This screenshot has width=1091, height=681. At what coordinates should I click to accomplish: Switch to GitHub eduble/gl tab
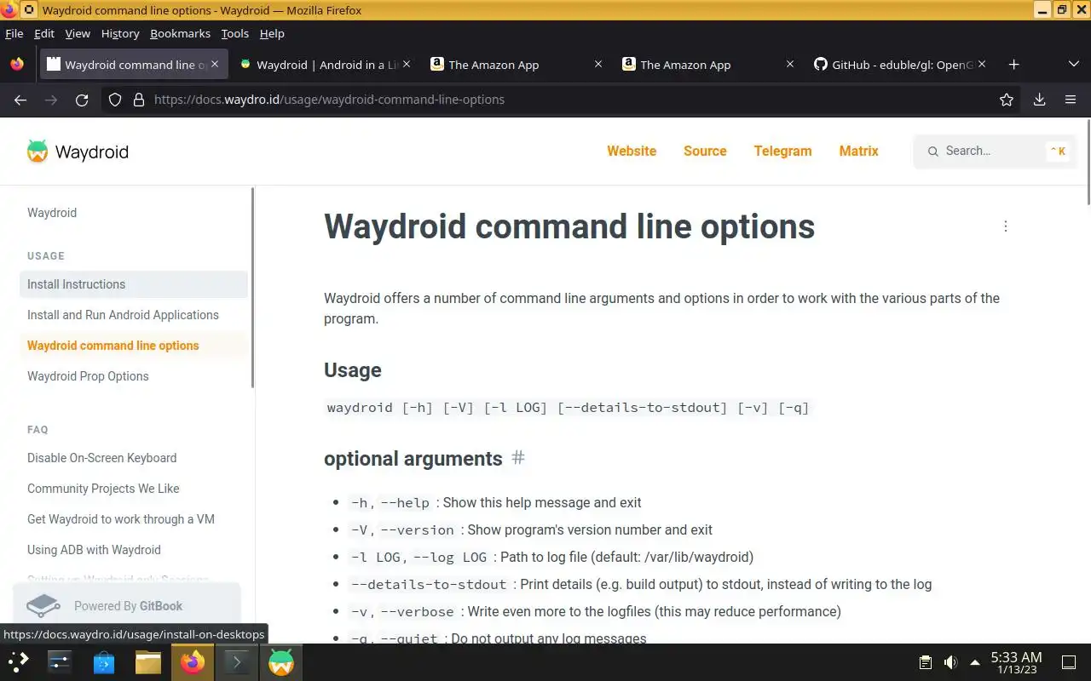pos(900,65)
